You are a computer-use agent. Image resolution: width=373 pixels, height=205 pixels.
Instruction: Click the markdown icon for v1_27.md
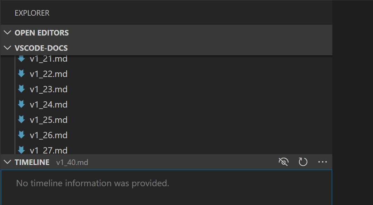click(21, 150)
